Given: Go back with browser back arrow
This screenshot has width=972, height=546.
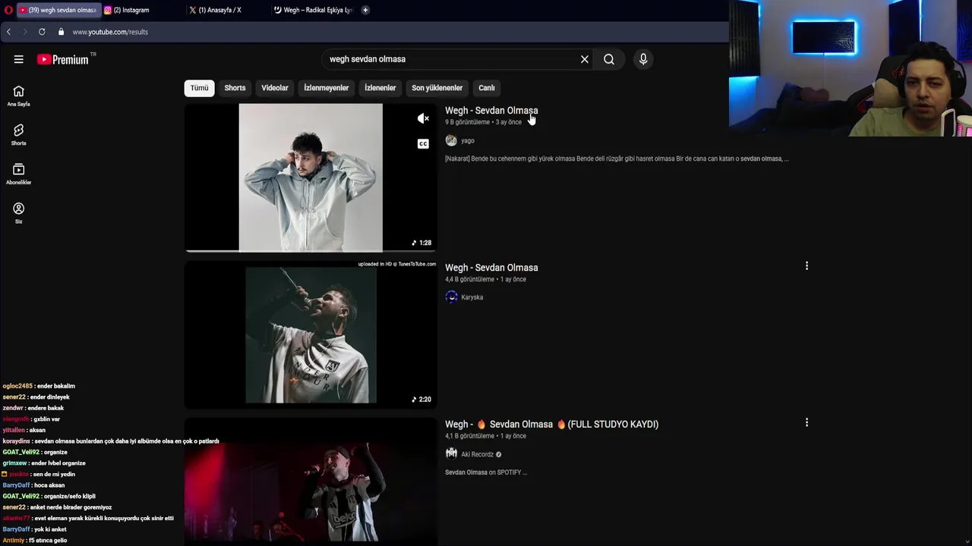Looking at the screenshot, I should 8,32.
